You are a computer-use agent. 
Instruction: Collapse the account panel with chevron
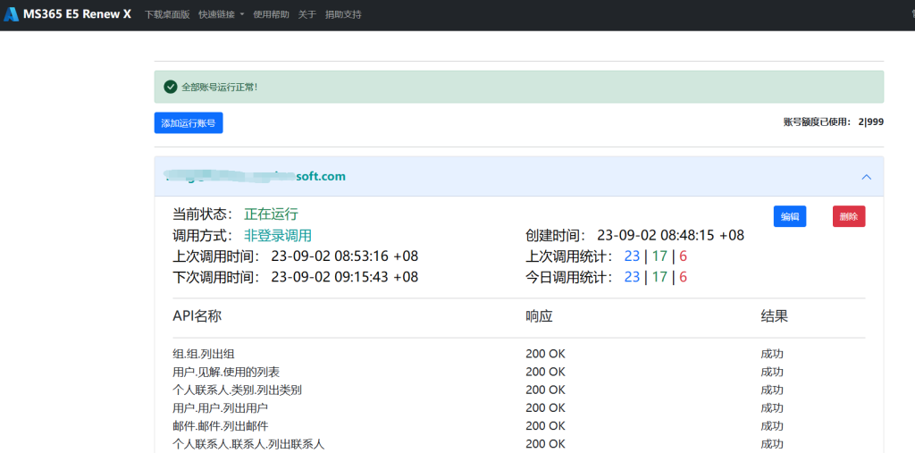tap(867, 176)
